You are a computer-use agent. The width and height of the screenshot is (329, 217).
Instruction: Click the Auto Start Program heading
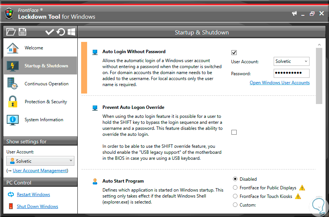click(x=123, y=181)
